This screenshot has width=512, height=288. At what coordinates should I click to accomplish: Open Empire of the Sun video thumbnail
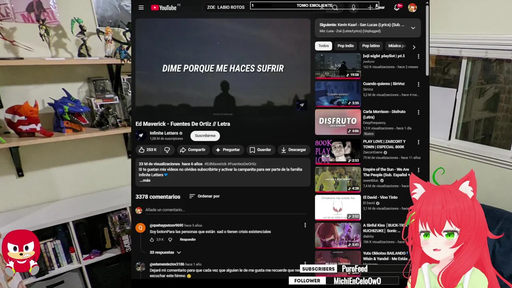click(x=338, y=180)
